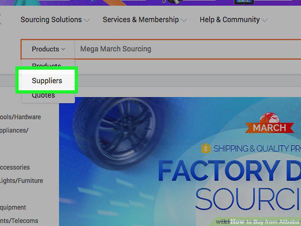Image resolution: width=301 pixels, height=226 pixels.
Task: Open the Equipment category link
Action: (13, 207)
